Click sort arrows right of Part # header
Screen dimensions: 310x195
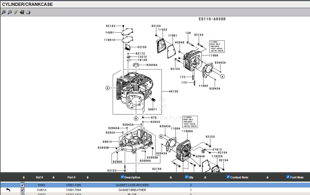(x=87, y=177)
